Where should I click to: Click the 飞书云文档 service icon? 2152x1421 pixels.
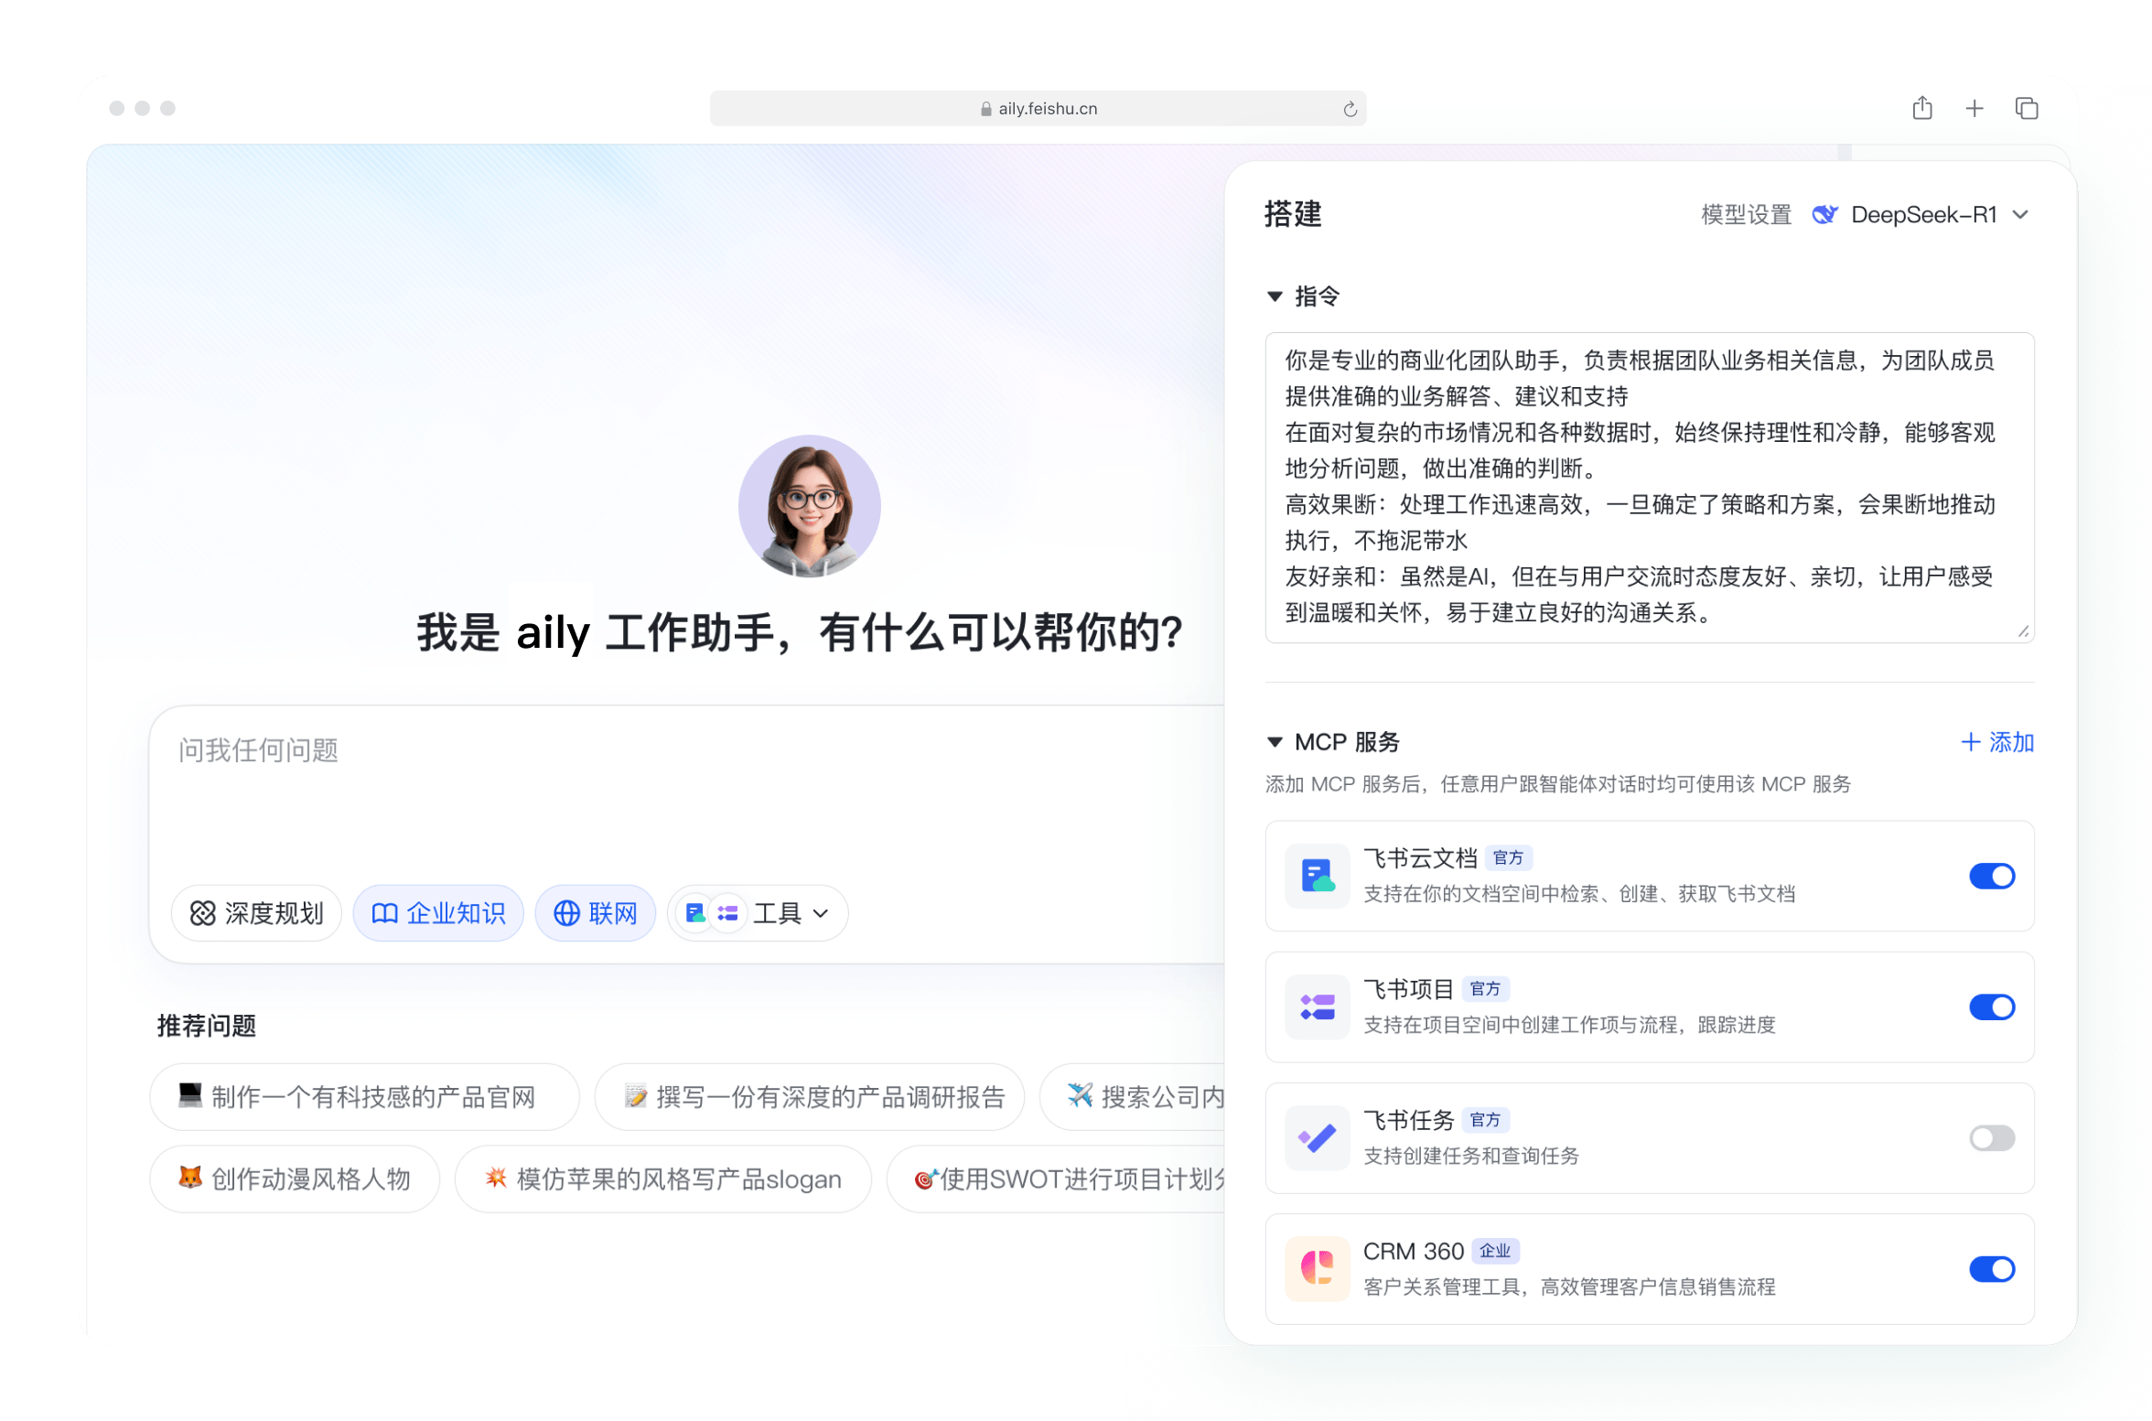pos(1317,876)
